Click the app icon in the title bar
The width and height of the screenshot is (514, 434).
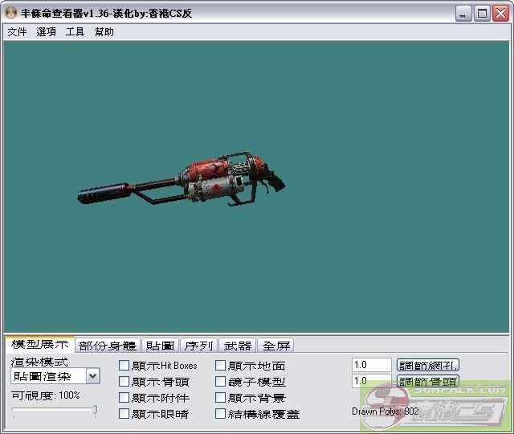[11, 14]
